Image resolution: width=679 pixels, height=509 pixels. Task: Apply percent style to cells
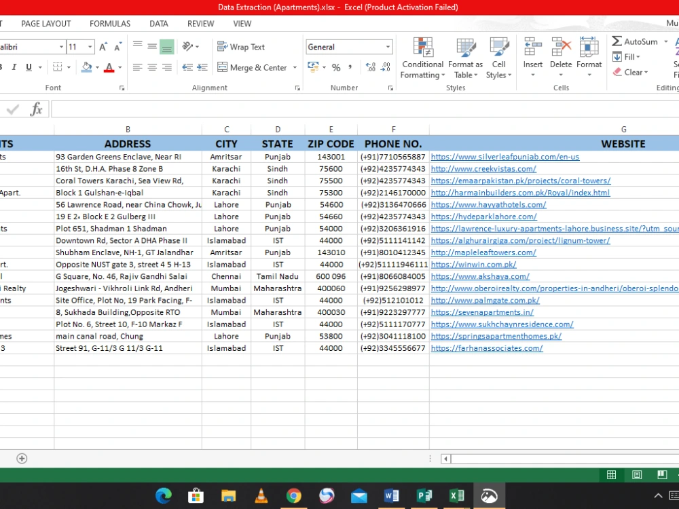click(336, 67)
